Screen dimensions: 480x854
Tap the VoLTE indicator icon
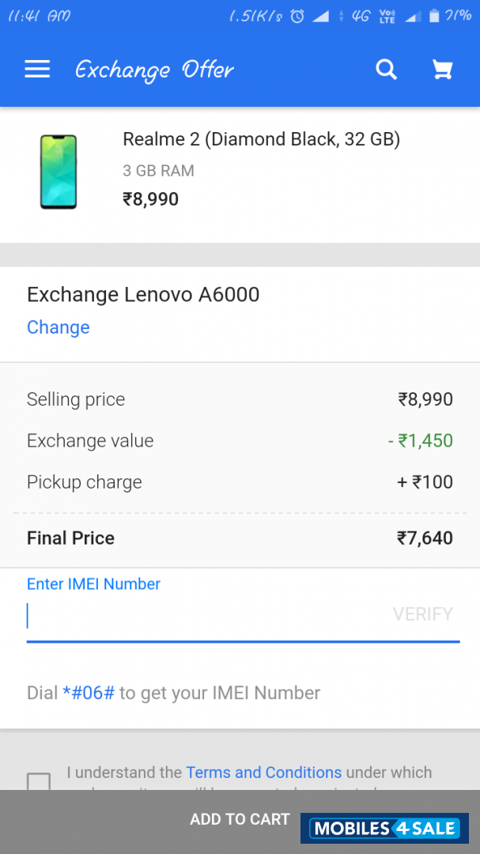(x=386, y=14)
